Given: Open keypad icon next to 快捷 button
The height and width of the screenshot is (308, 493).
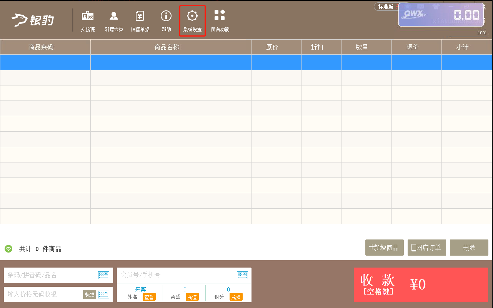Looking at the screenshot, I should [104, 294].
